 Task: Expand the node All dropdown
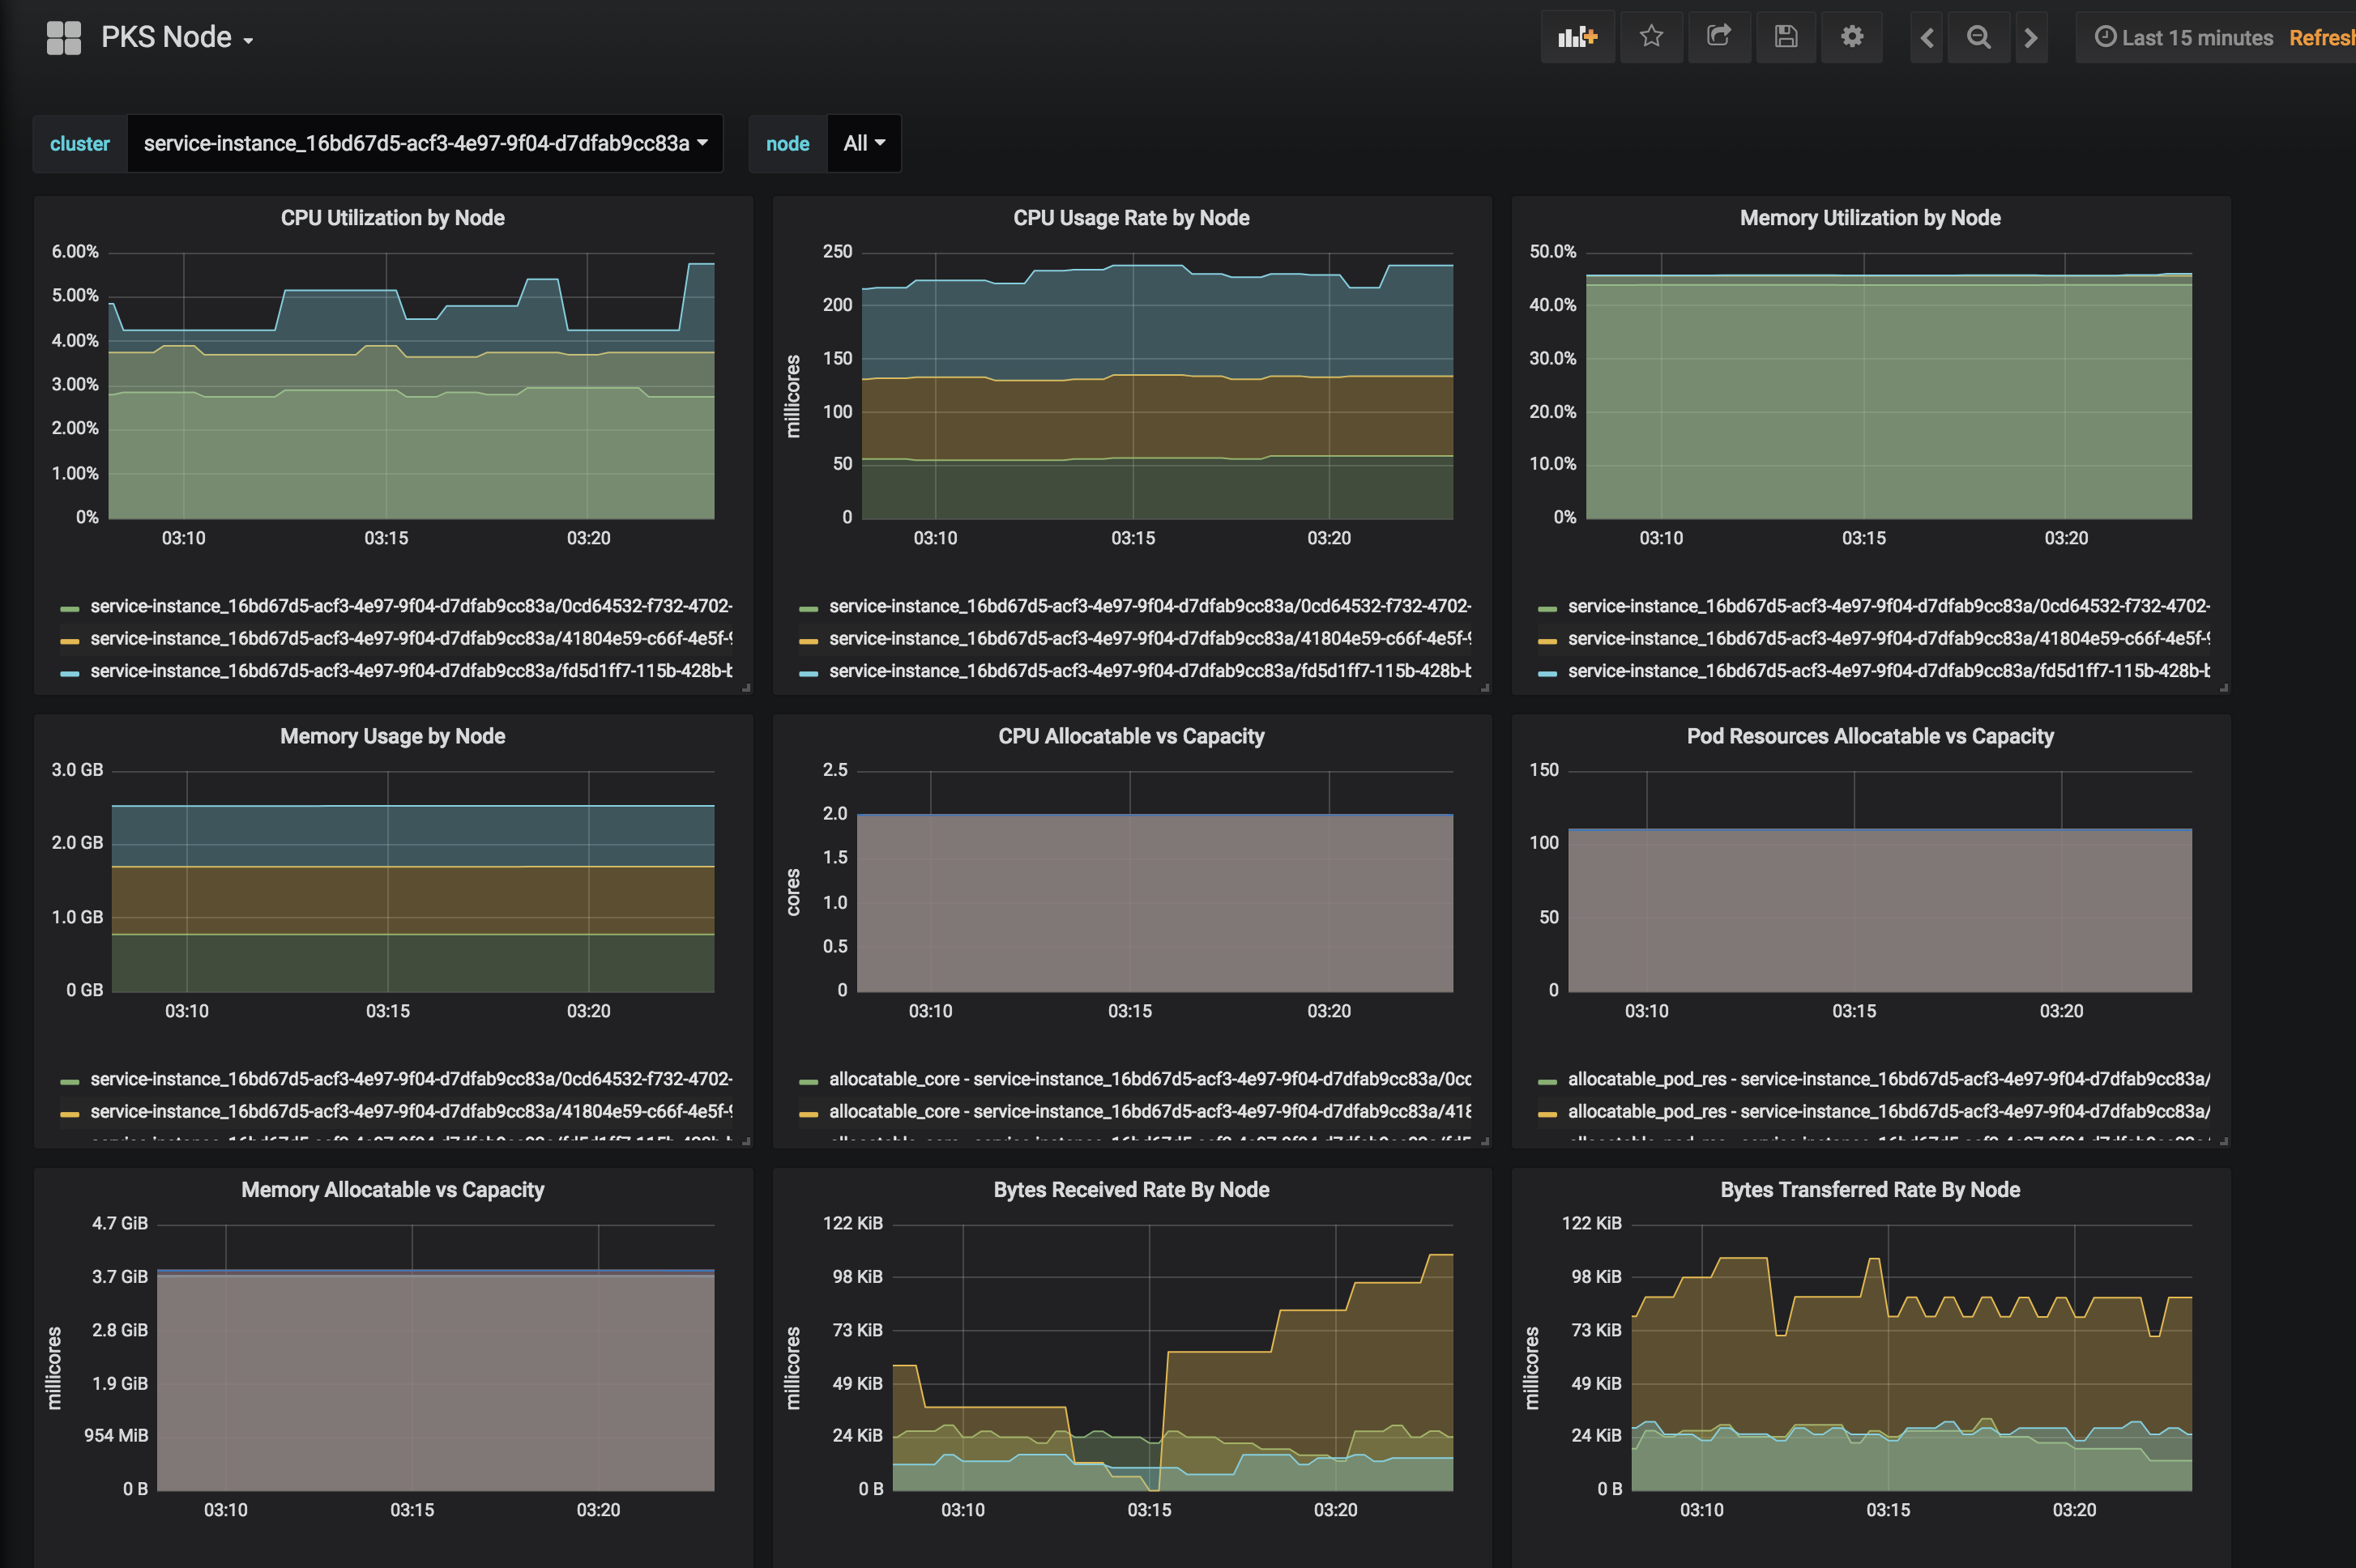pyautogui.click(x=864, y=143)
